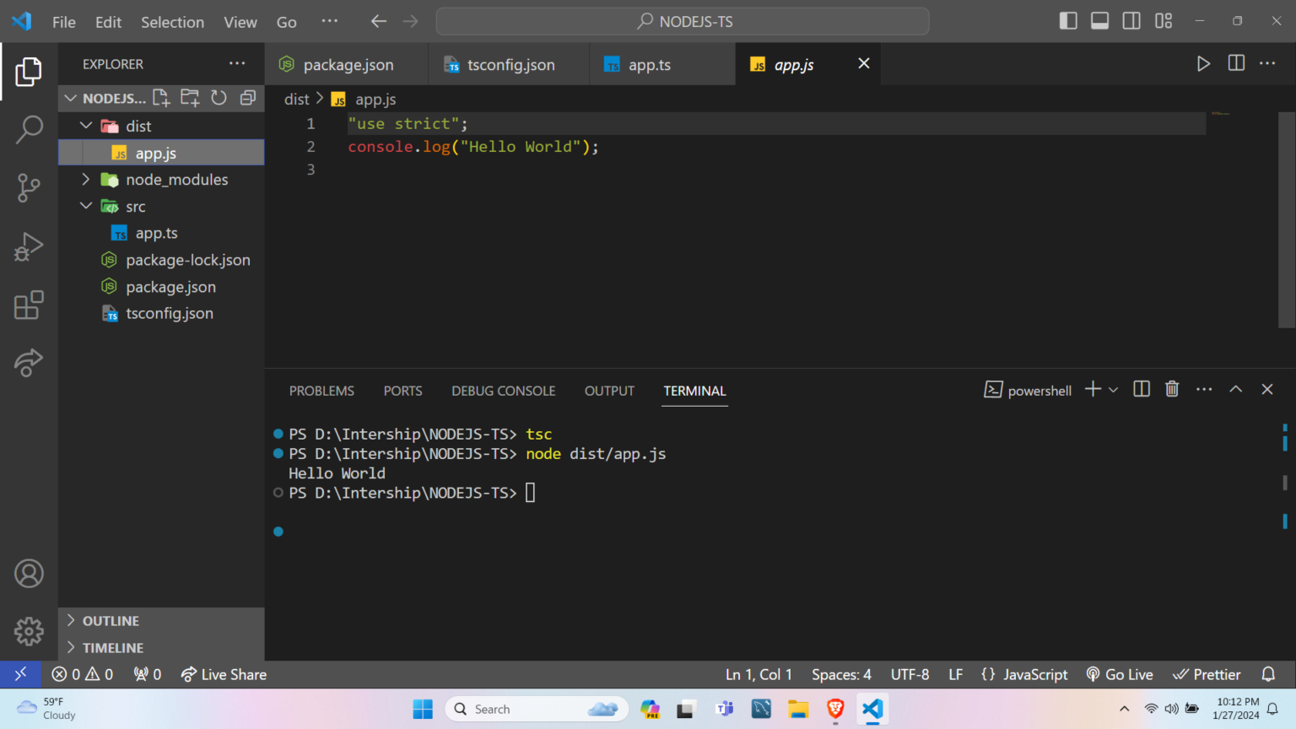The image size is (1296, 729).
Task: Create a new folder in explorer
Action: 190,98
